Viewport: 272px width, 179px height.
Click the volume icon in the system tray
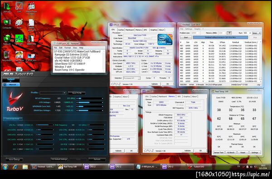251,167
